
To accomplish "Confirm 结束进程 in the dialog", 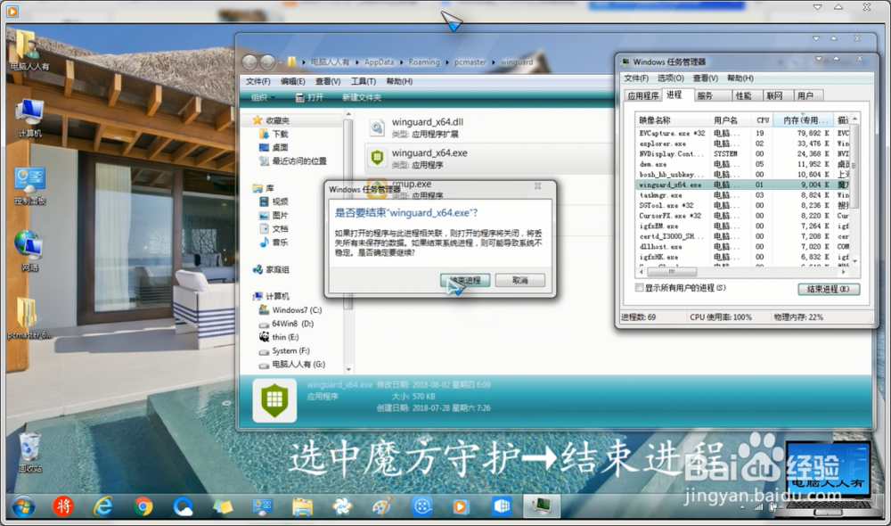I will point(465,280).
